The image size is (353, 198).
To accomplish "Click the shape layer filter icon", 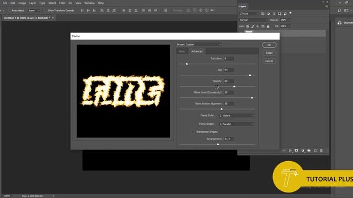I will point(280,14).
